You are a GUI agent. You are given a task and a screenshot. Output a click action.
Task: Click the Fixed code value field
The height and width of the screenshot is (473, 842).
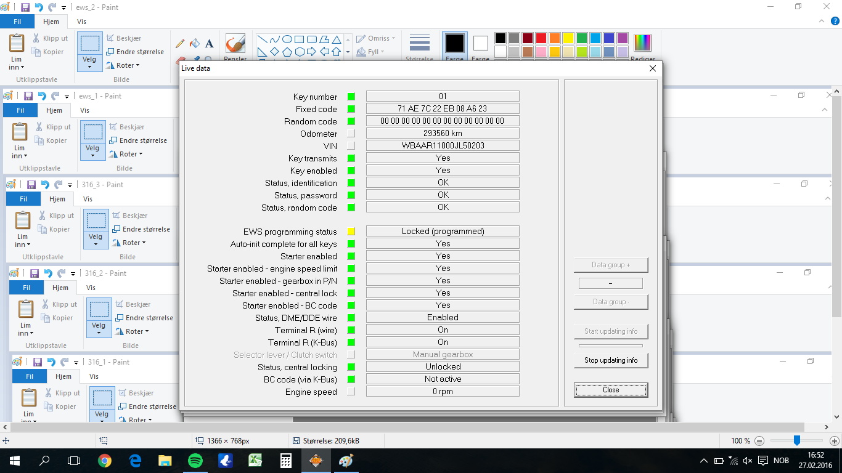click(x=443, y=109)
